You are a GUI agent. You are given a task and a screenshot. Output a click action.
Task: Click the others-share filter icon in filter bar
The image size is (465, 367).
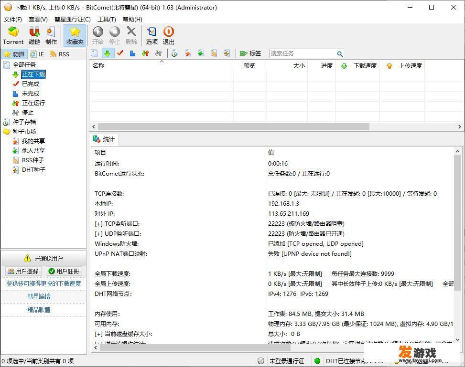pyautogui.click(x=201, y=53)
